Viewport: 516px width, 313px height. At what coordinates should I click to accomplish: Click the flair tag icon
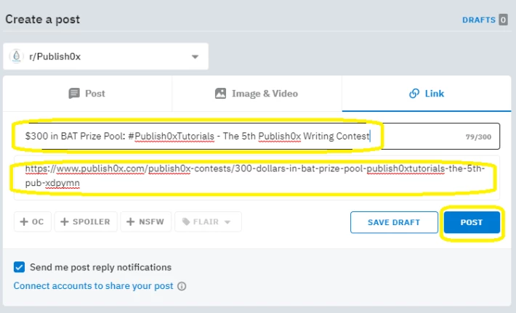[186, 221]
